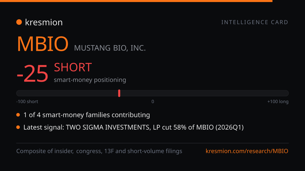The width and height of the screenshot is (305, 171).
Task: Click the orange progress bar at top
Action: (136, 1)
